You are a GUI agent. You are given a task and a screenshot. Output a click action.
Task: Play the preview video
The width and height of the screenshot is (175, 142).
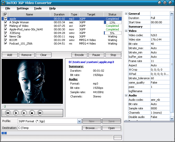click(x=16, y=113)
